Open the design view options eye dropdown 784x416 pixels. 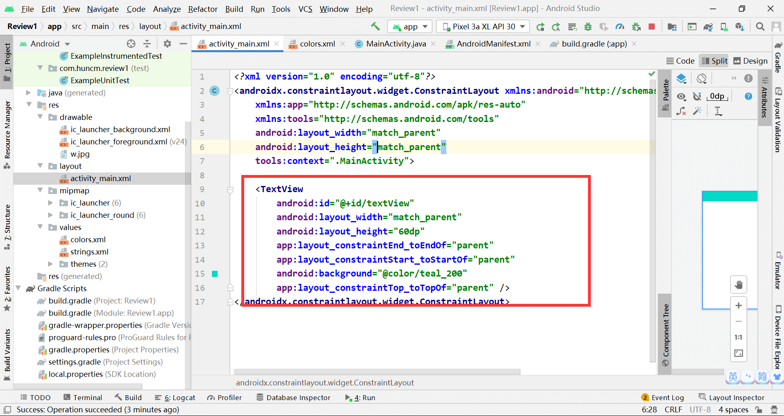coord(681,96)
